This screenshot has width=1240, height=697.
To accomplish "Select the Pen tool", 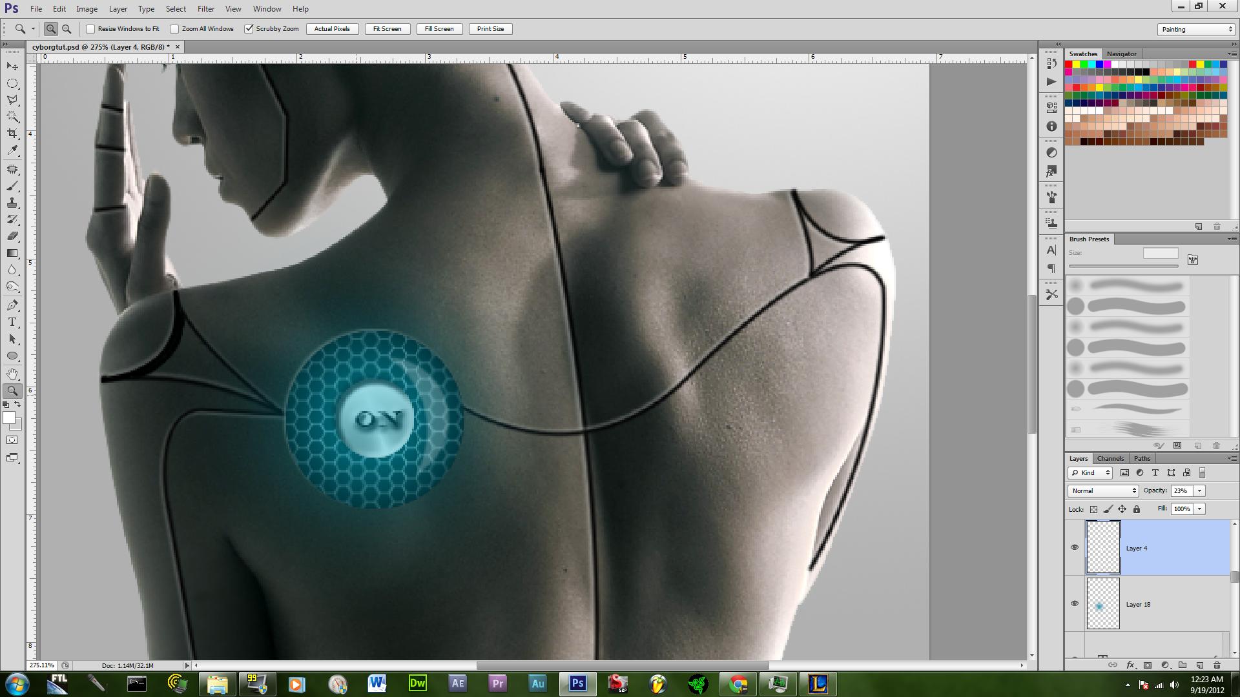I will point(12,305).
